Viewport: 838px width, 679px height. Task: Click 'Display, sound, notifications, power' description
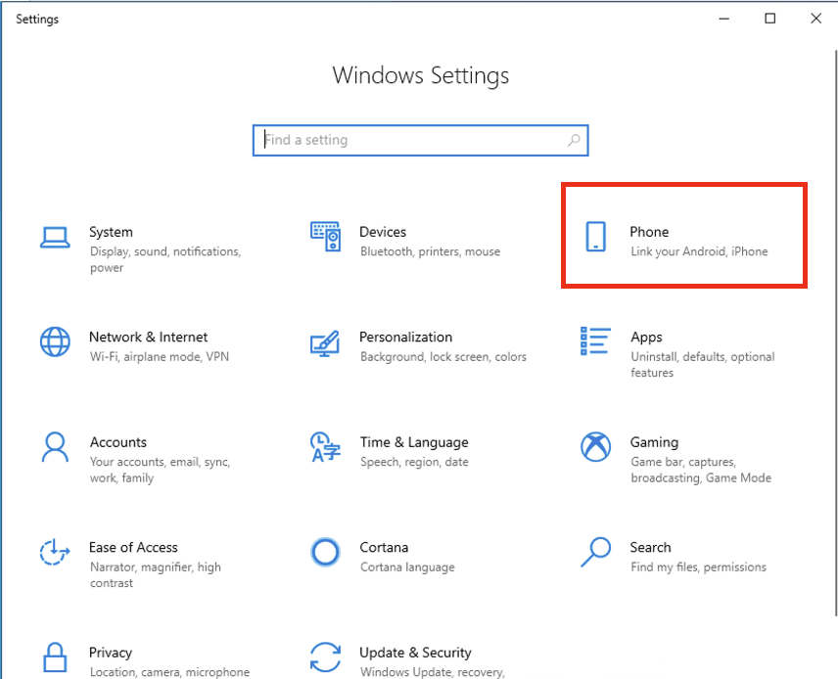click(165, 259)
